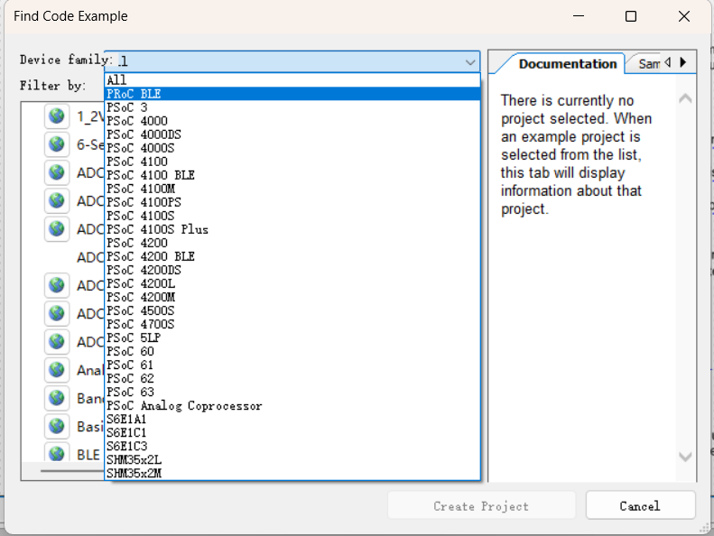
Task: Pick PSoC 62 option
Action: 292,378
